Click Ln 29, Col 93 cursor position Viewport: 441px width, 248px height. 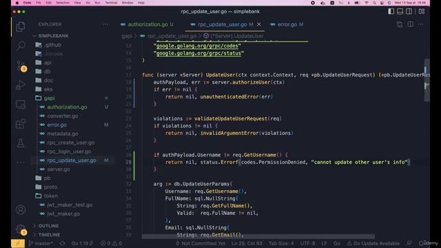pos(247,243)
